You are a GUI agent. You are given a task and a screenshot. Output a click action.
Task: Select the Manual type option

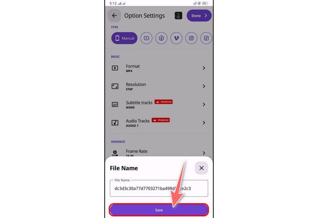(124, 38)
